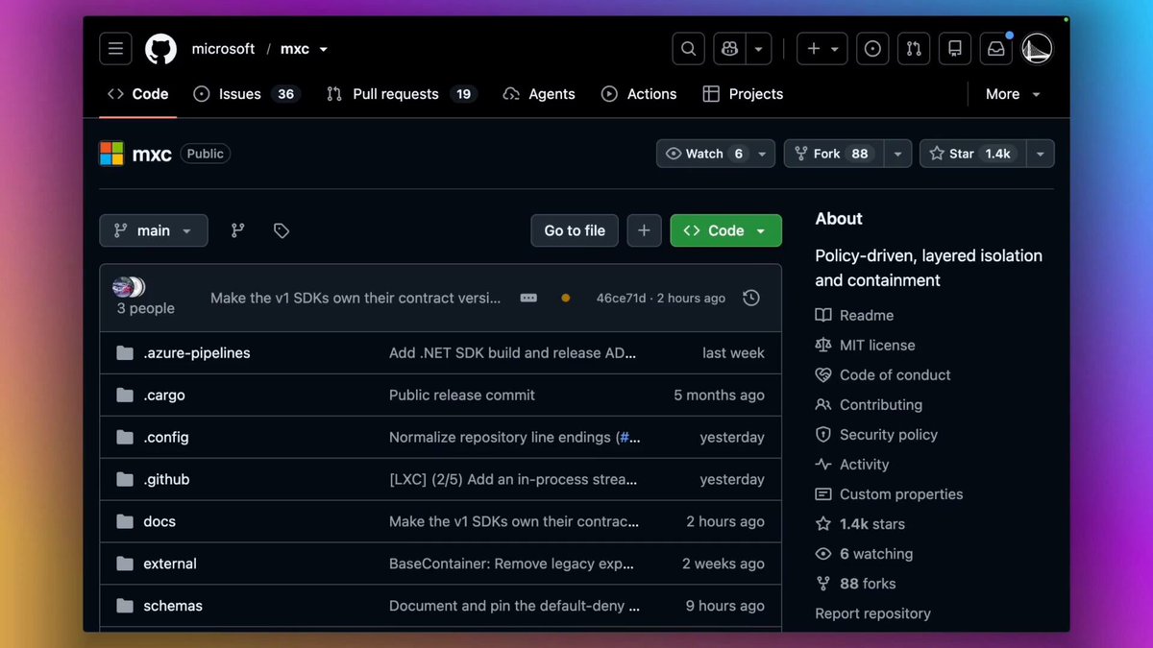This screenshot has width=1153, height=648.
Task: Open the user avatar menu
Action: tap(1037, 49)
